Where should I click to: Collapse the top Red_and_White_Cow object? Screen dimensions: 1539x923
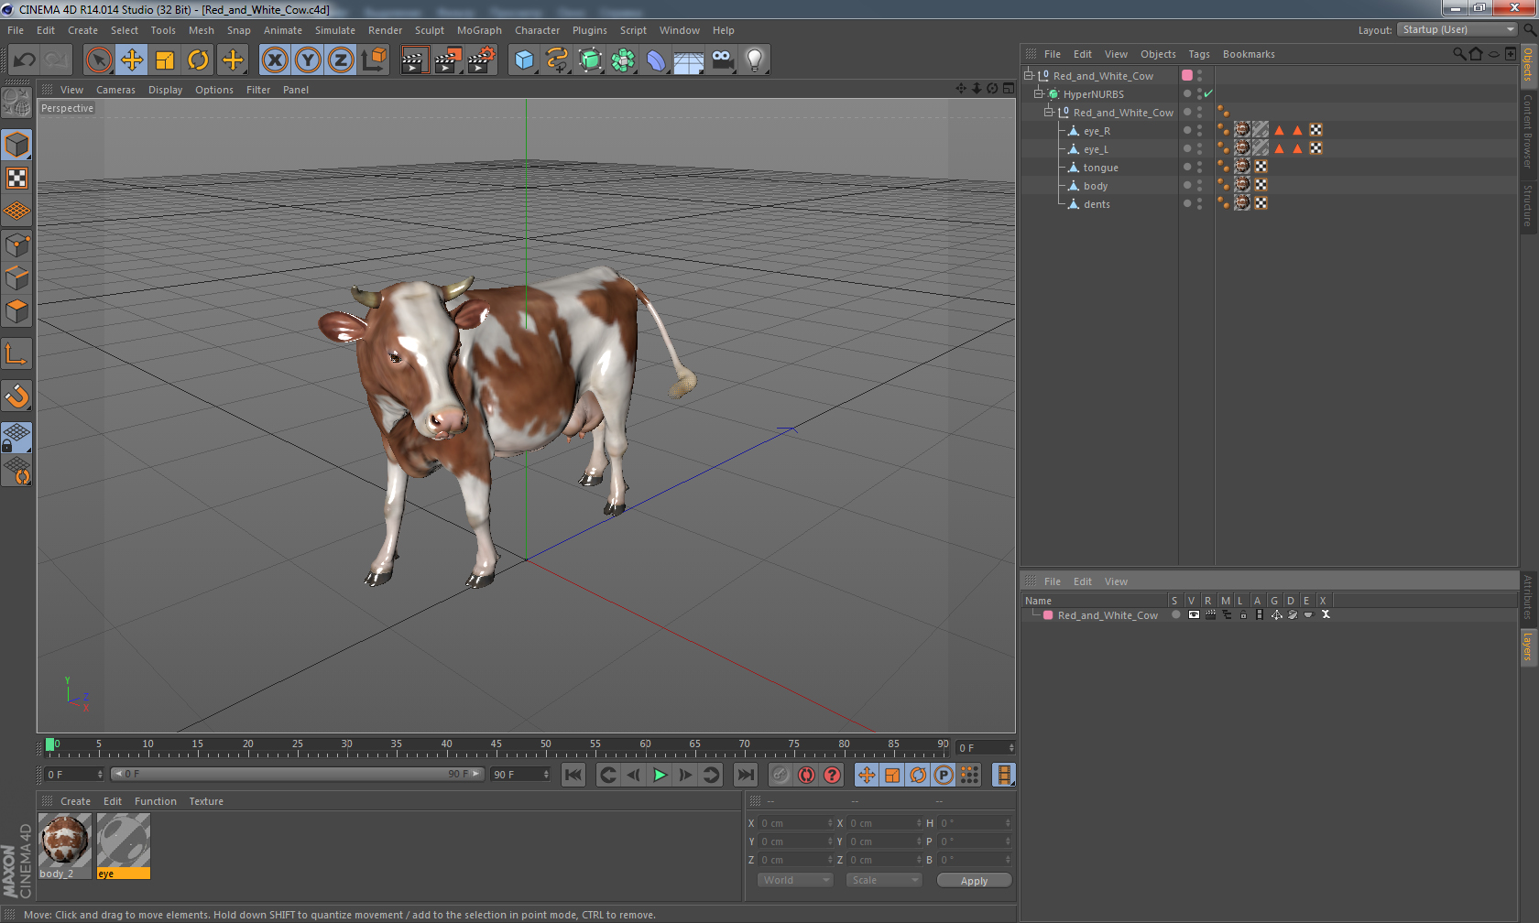(x=1029, y=75)
